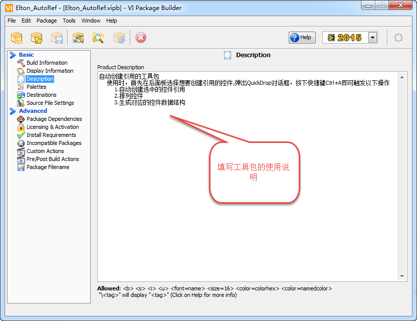Click the VI application icon in title bar
Image resolution: width=417 pixels, height=321 pixels.
coord(9,8)
